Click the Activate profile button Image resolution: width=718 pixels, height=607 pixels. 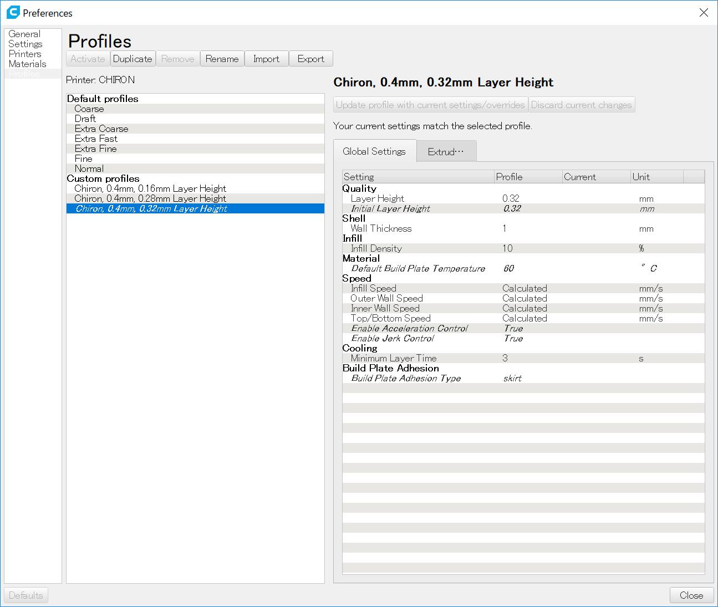click(88, 59)
